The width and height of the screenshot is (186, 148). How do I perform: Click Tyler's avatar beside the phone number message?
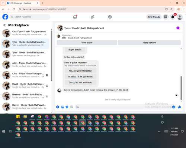tap(59, 91)
